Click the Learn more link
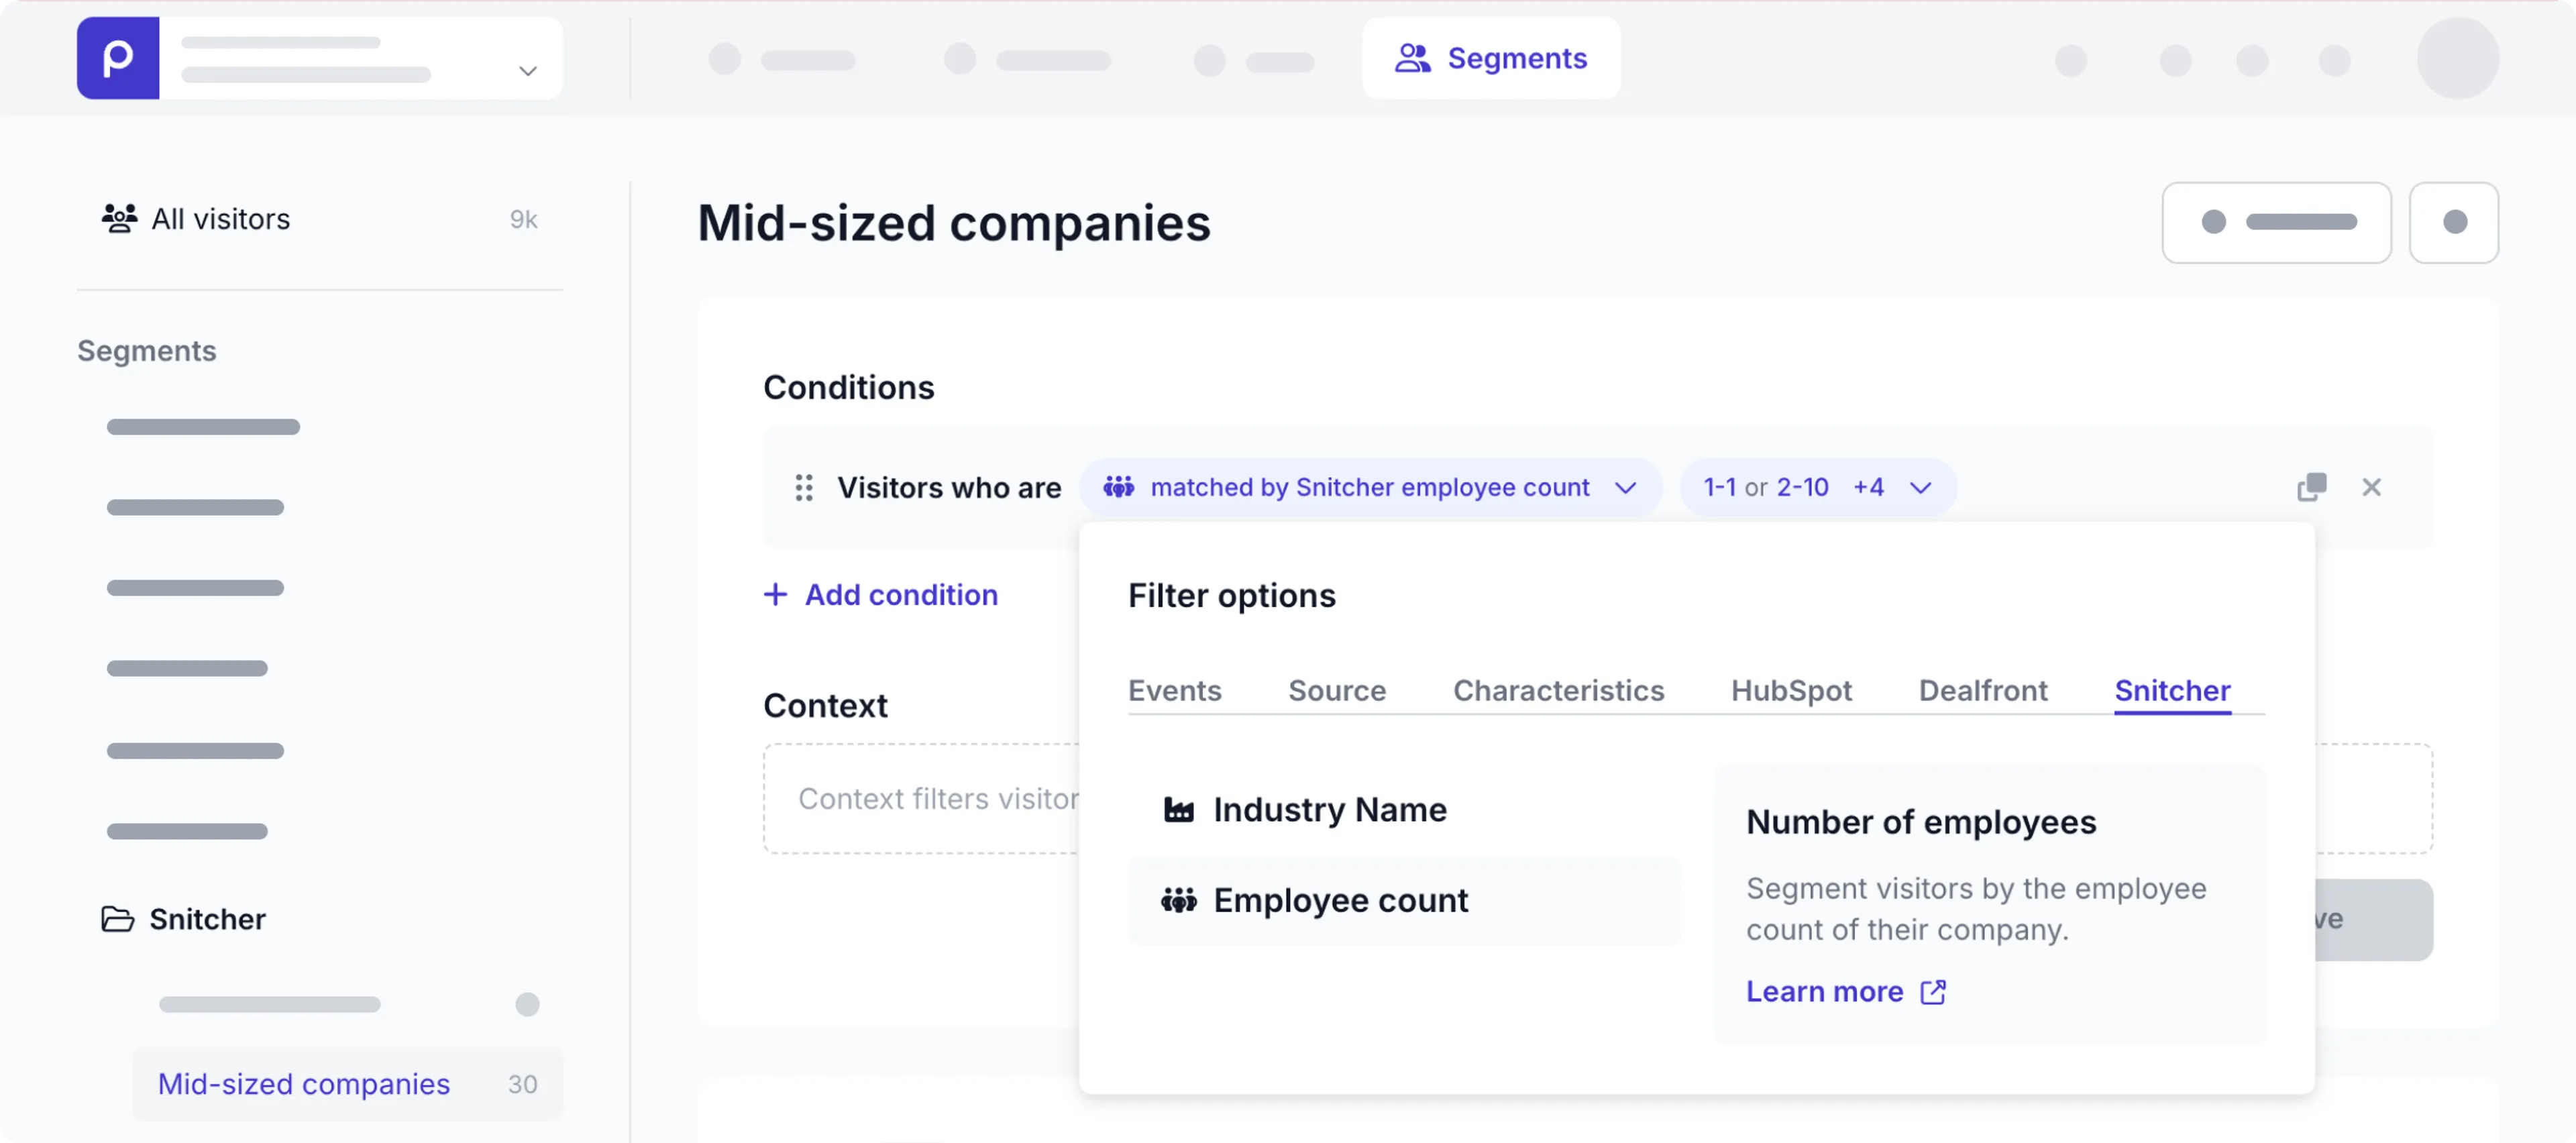2576x1143 pixels. 1824,992
